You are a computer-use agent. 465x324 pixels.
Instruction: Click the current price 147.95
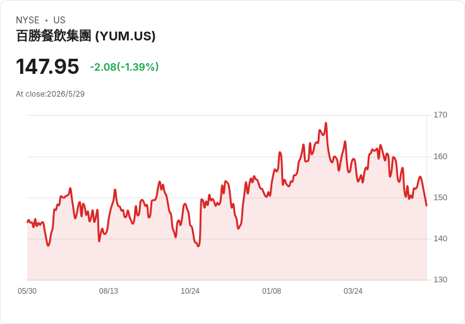point(47,66)
